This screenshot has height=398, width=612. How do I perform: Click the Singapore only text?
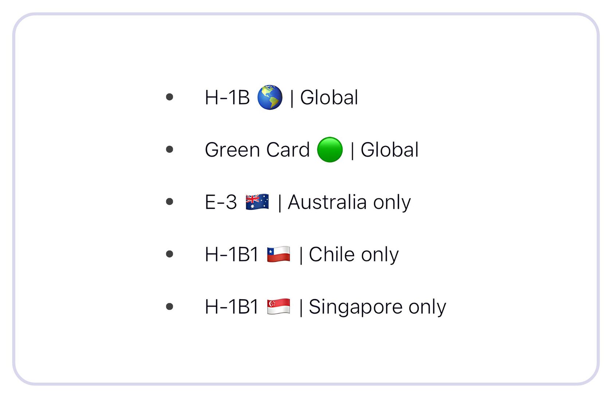click(x=377, y=307)
